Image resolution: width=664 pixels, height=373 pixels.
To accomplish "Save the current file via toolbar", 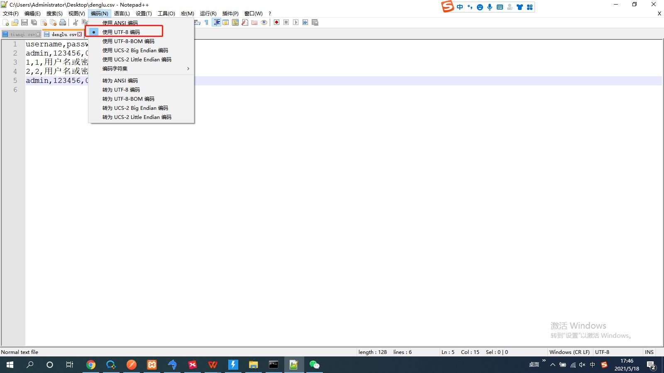I will 24,22.
